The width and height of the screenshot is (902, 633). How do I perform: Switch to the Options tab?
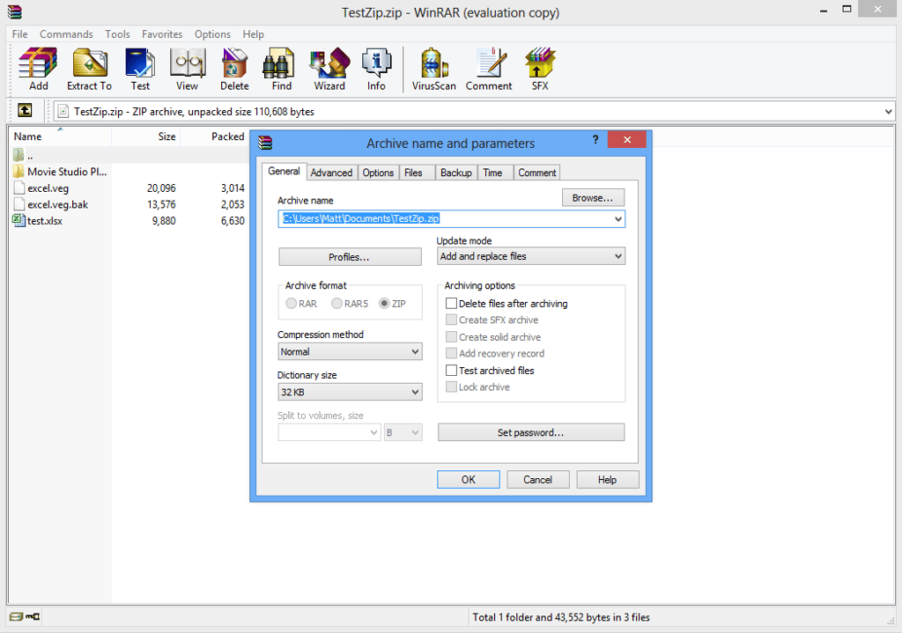click(378, 173)
